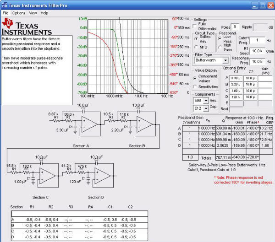Open the Options menu
Viewport: 275px width, 242px height.
coord(19,13)
